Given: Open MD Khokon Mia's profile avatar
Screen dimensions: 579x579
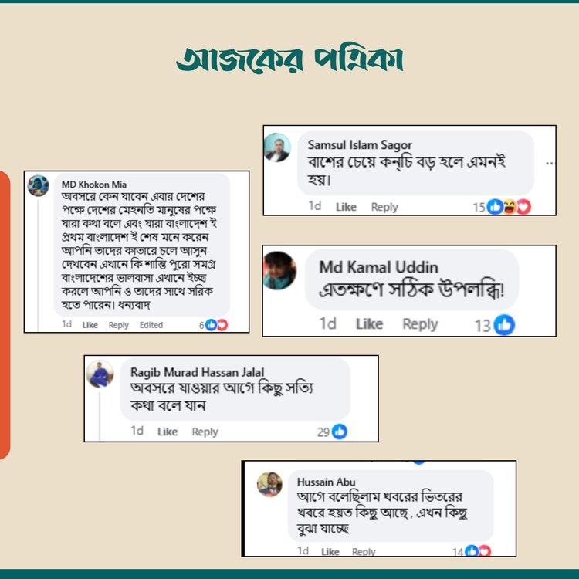Looking at the screenshot, I should [38, 185].
